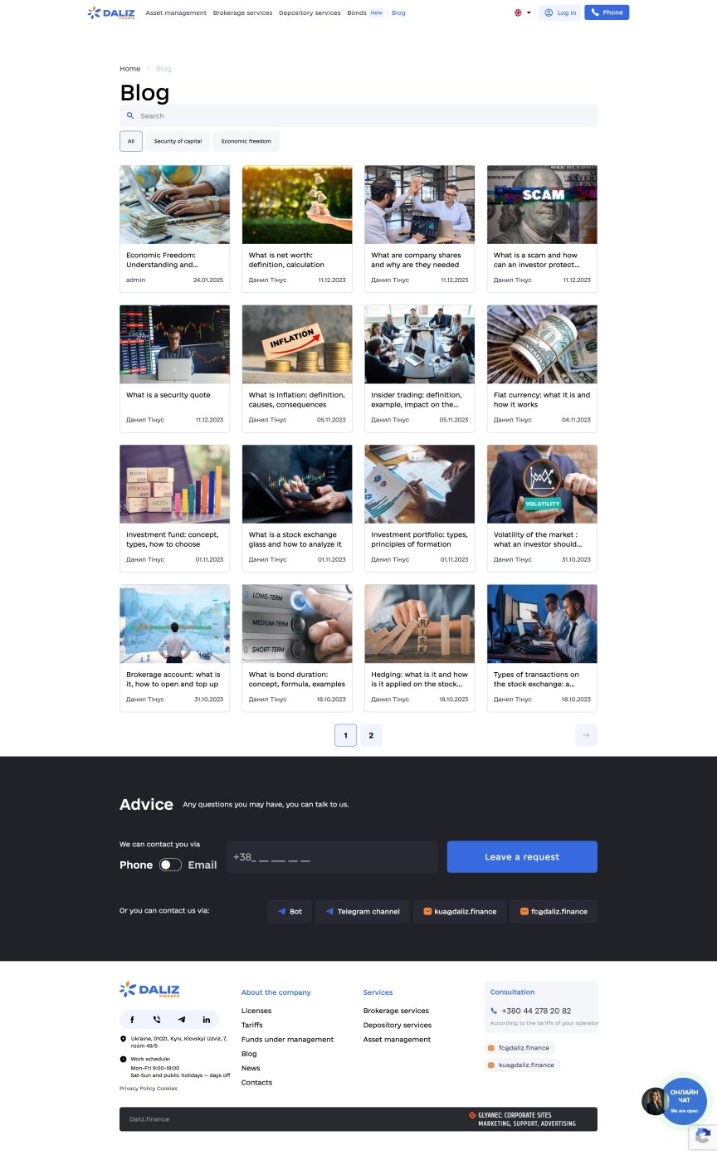
Task: Open Licenses footer link
Action: pyautogui.click(x=256, y=1011)
